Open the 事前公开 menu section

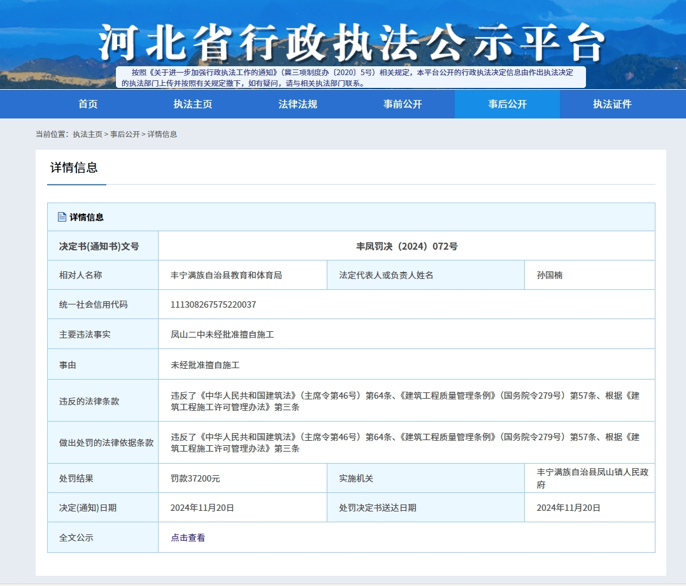(403, 104)
